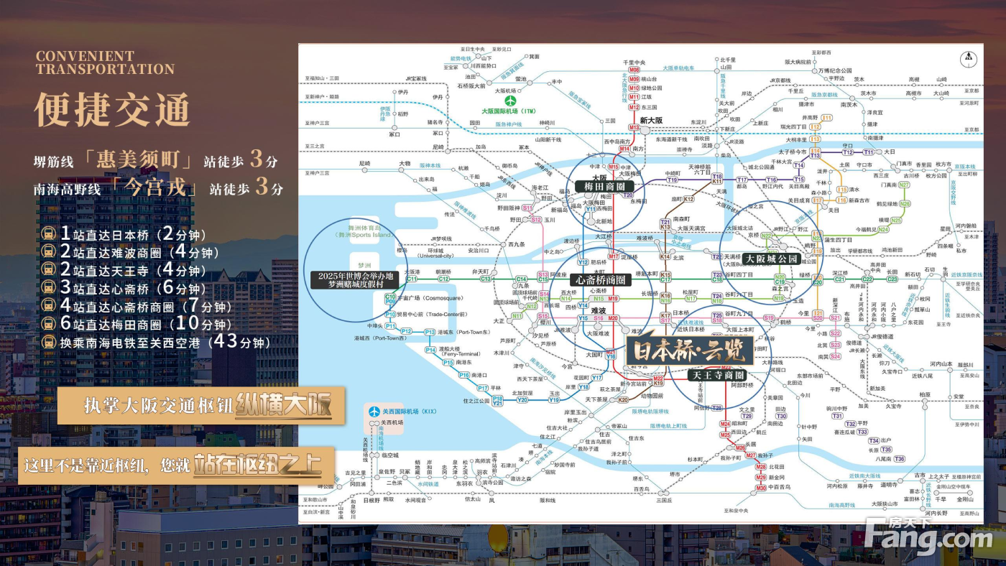Click the train icon beside 3站直达心斋桥
1006x566 pixels.
(x=49, y=288)
